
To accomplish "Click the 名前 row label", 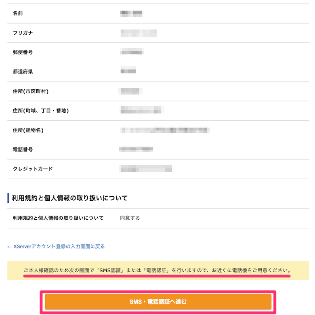I will click(x=18, y=13).
